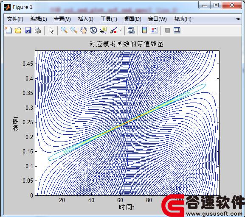Save figure with floppy disk icon

[x=28, y=30]
